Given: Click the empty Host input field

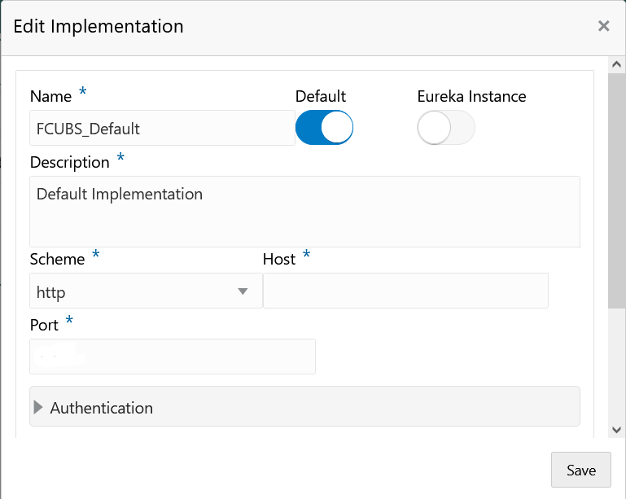Looking at the screenshot, I should pyautogui.click(x=405, y=291).
